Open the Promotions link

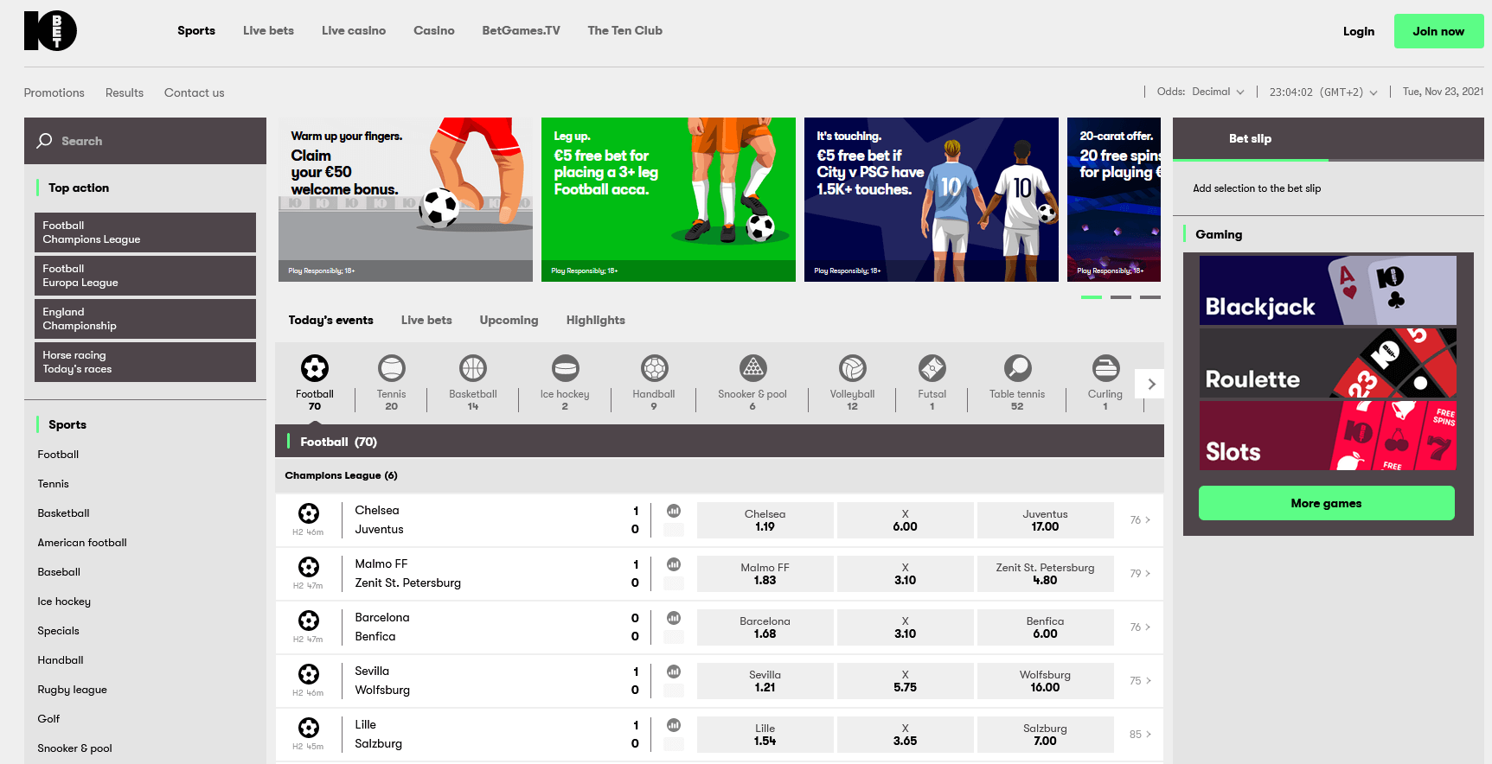pyautogui.click(x=54, y=92)
